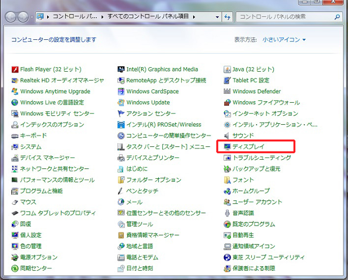Image resolution: width=348 pixels, height=280 pixels.
Task: Open 色の管理 link
Action: point(31,246)
